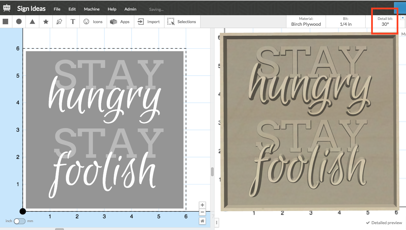Zoom in the canvas with plus button
This screenshot has height=230, width=406.
point(202,205)
